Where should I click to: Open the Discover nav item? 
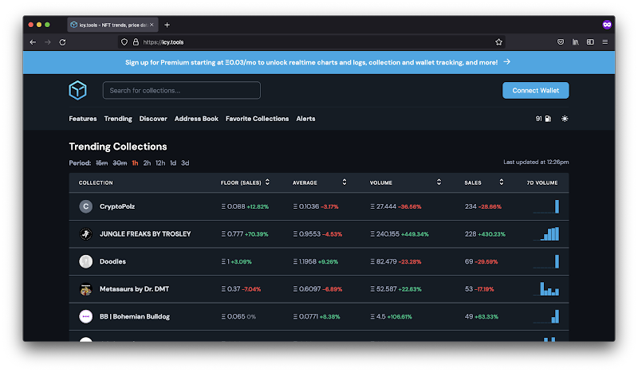153,119
